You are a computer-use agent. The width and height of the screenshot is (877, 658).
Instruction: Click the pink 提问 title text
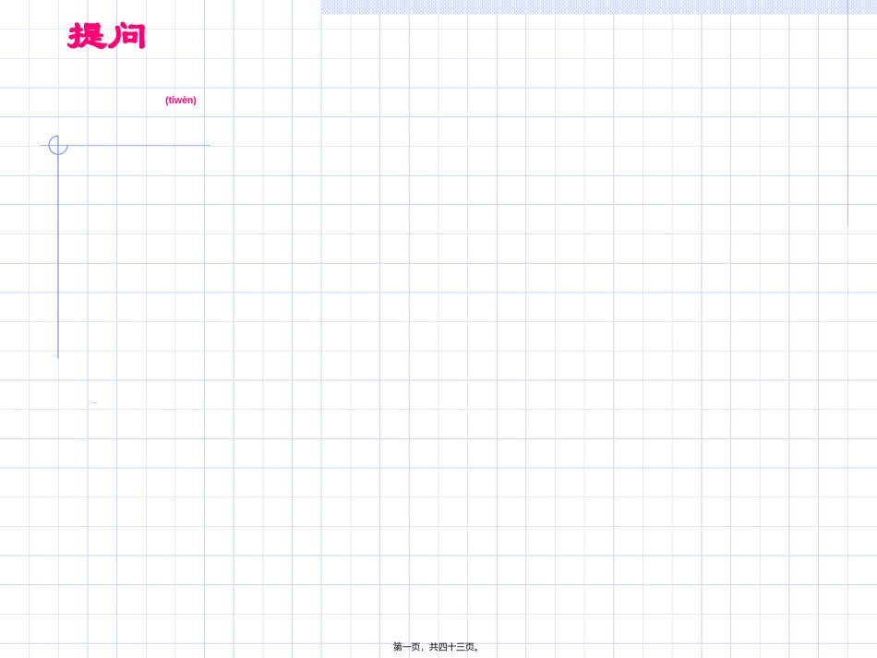coord(106,36)
